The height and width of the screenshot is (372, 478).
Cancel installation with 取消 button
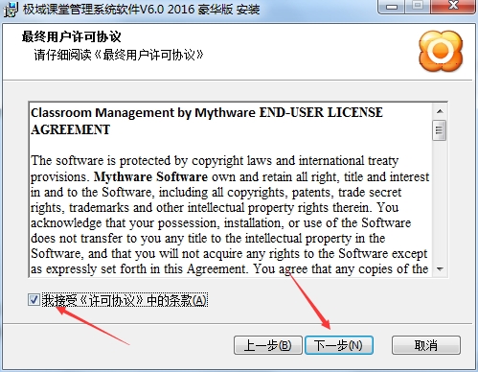[426, 345]
